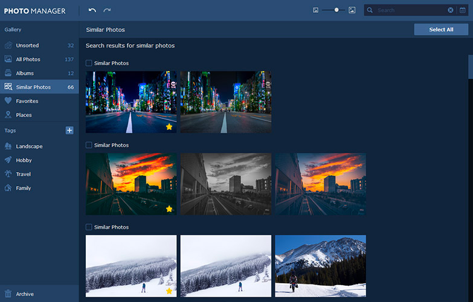Click the vertical scrollbar handle
This screenshot has width=473, height=302.
click(471, 67)
